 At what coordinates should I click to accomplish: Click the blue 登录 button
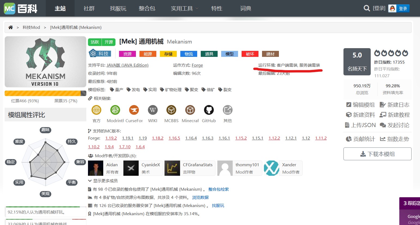[x=403, y=8]
